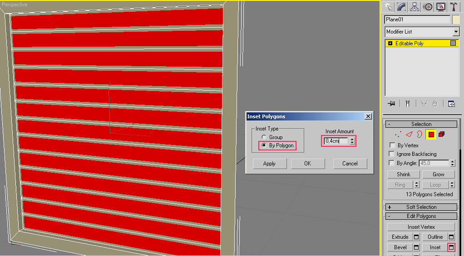Viewport: 464px width, 256px height.
Task: Adjust the Loop spinner arrows
Action: coord(452,185)
